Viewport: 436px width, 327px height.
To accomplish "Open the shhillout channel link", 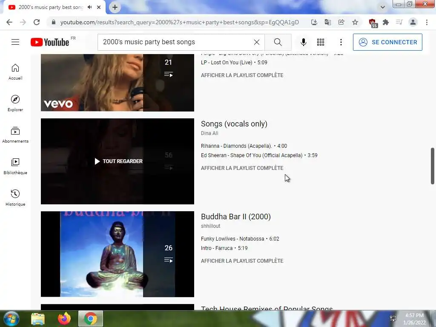I will 210,226.
